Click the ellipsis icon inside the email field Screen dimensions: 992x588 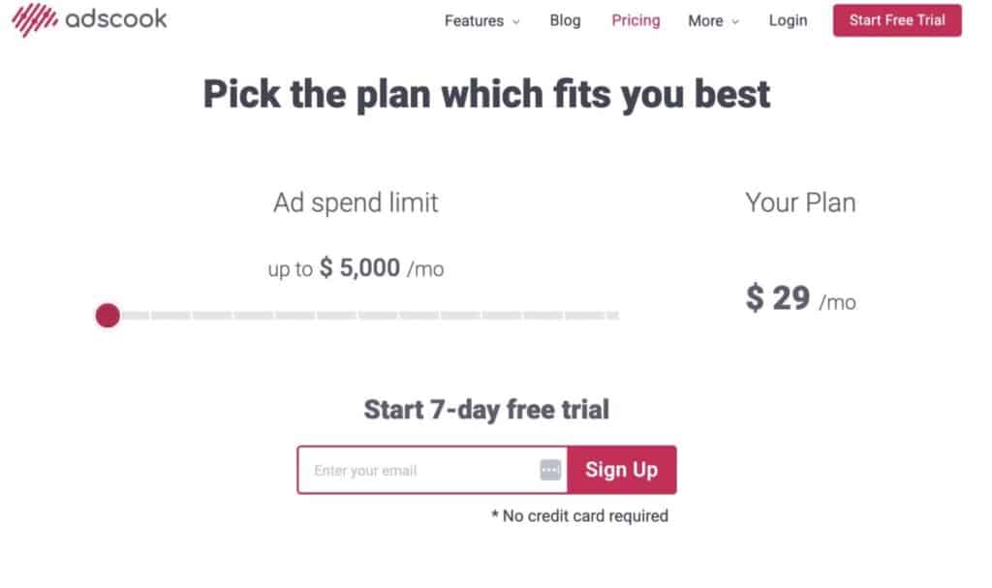[548, 470]
